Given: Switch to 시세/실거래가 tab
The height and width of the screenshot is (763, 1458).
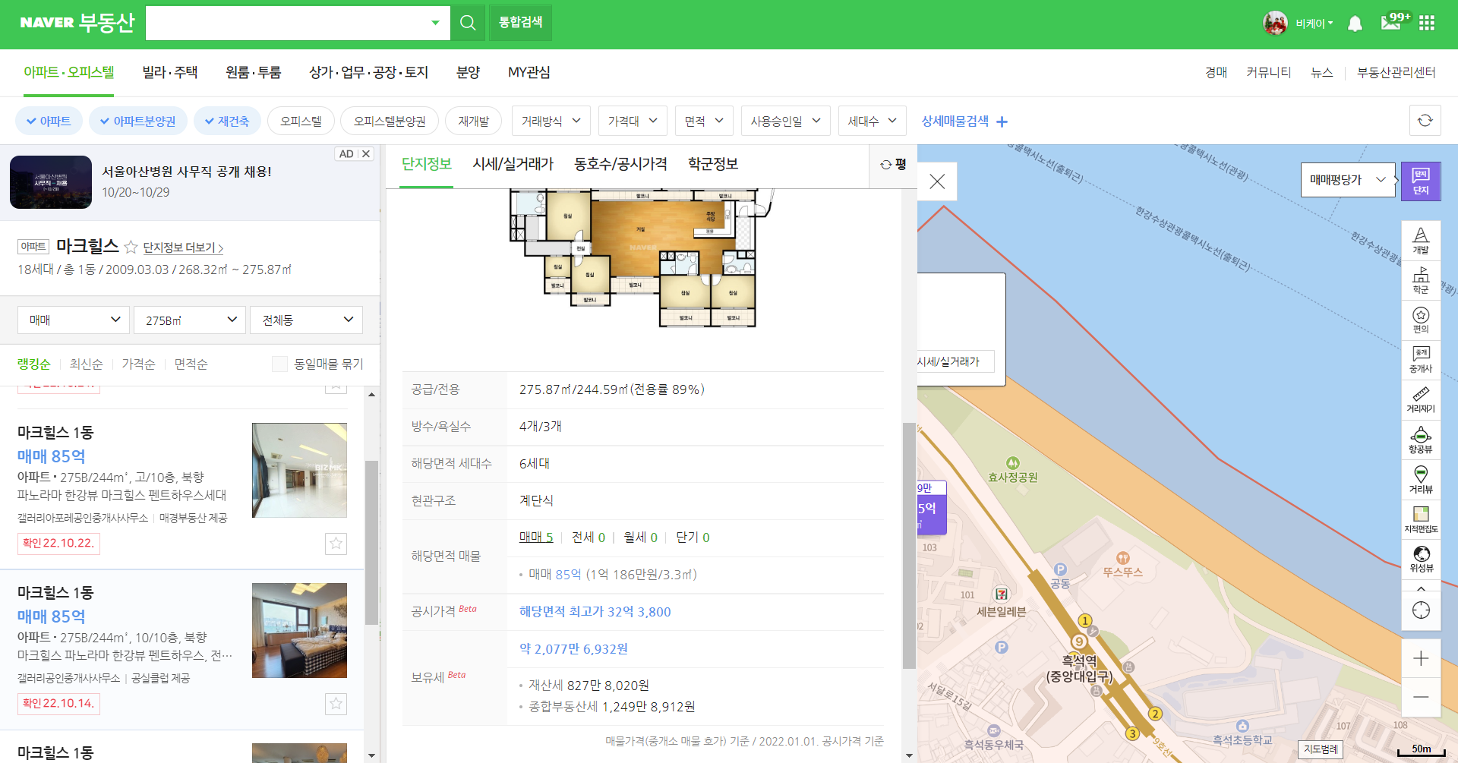Looking at the screenshot, I should pyautogui.click(x=513, y=164).
